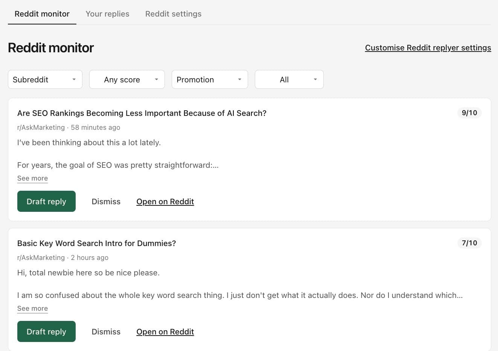Click text 'For years, the goal of SEO was pretty straightforward:...'

click(x=118, y=165)
